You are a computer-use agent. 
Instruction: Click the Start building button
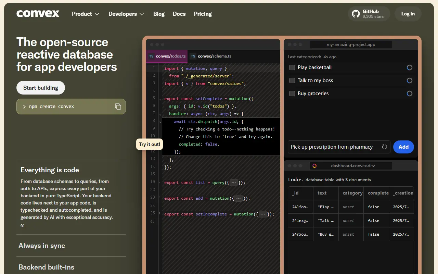tap(40, 88)
